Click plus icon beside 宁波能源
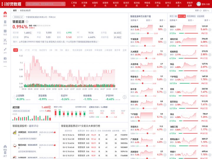The width and height of the screenshot is (212, 159). 165,42
